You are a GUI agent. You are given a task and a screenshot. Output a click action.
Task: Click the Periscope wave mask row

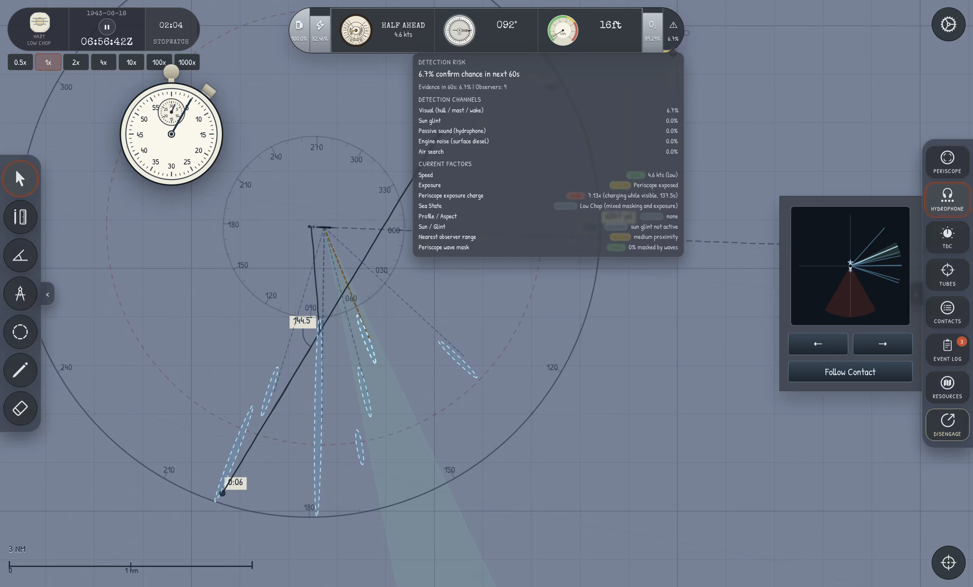click(548, 247)
